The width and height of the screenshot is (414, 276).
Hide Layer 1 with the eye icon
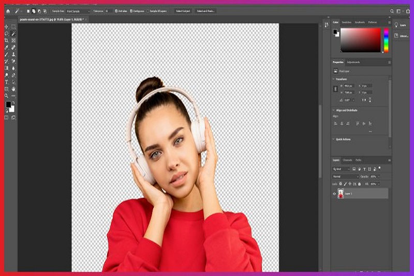334,194
